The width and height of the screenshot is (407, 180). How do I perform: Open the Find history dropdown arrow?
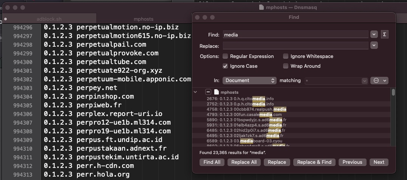pos(374,34)
